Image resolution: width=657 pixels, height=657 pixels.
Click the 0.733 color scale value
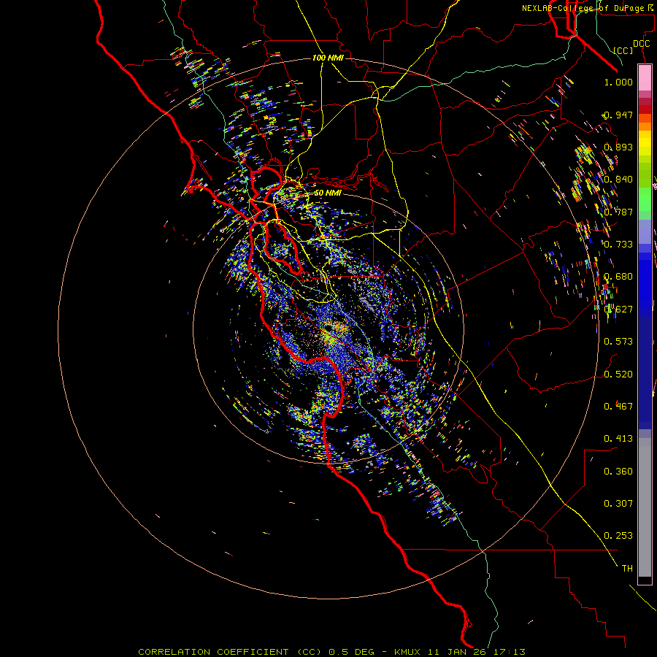pos(618,244)
